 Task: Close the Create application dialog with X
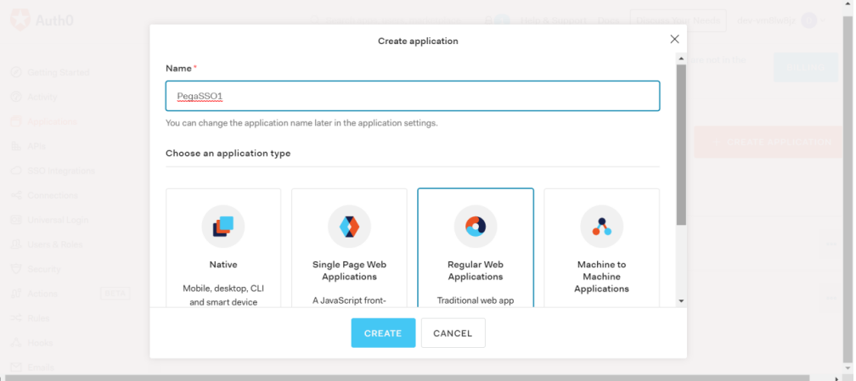point(675,39)
